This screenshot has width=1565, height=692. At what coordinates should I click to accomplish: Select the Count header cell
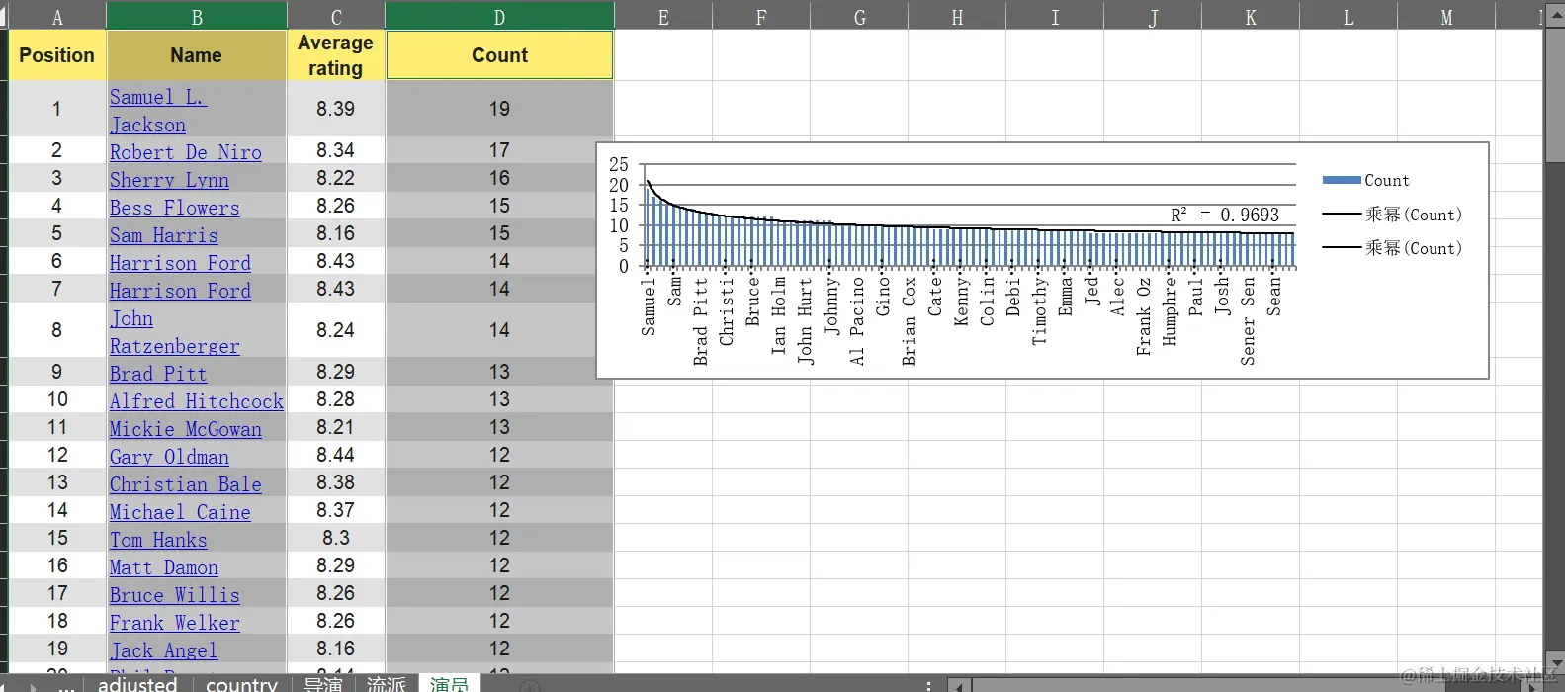[499, 55]
